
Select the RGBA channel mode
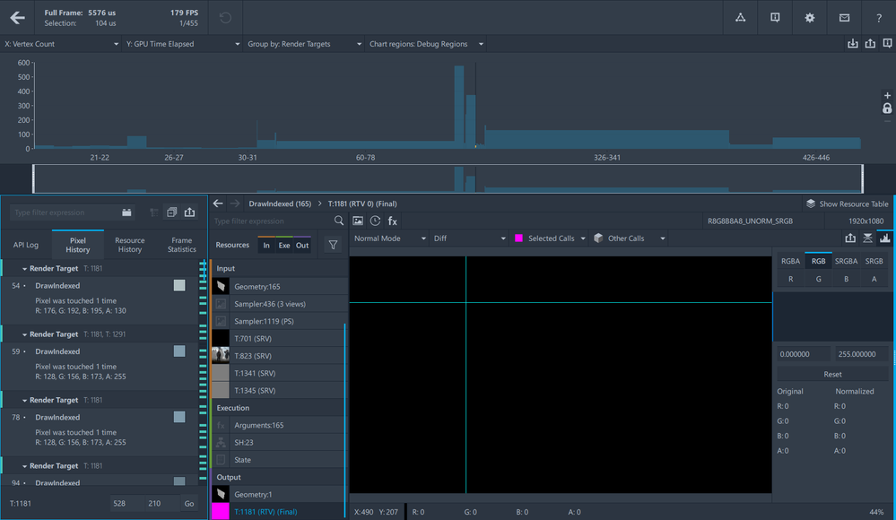coord(790,261)
